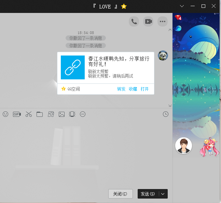This screenshot has width=221, height=203.
Task: Expand the send options dropdown arrow
Action: (163, 194)
